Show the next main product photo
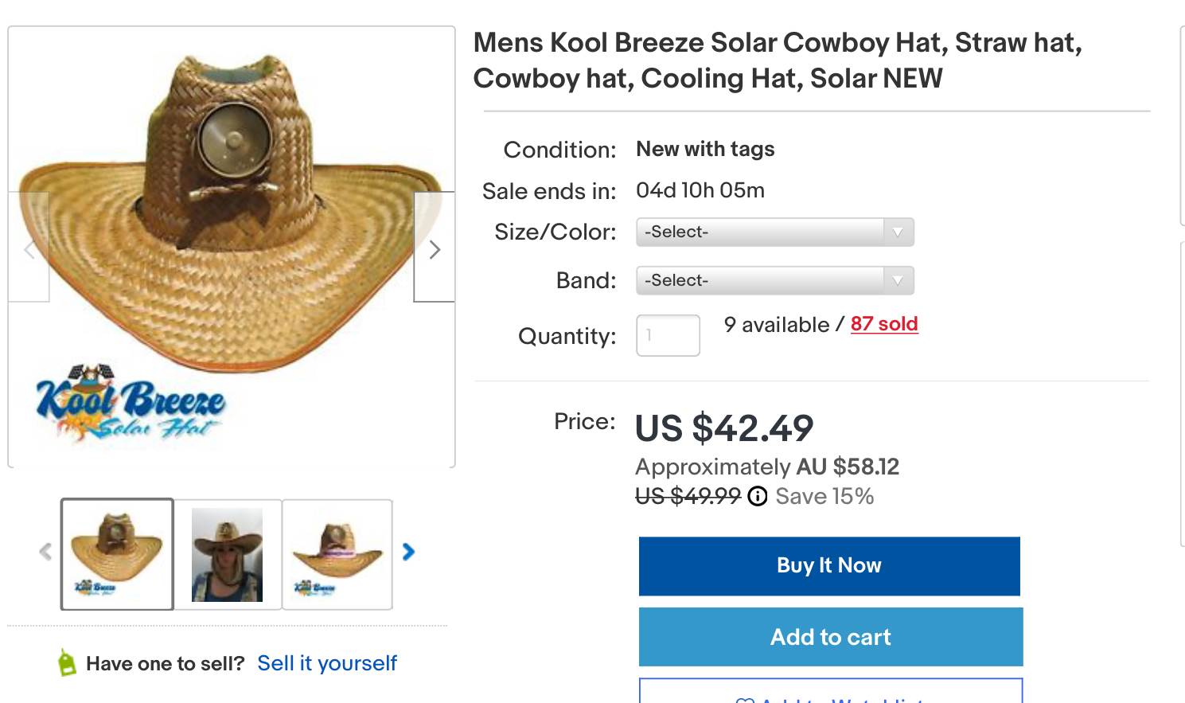Viewport: 1185px width, 703px height. tap(435, 248)
